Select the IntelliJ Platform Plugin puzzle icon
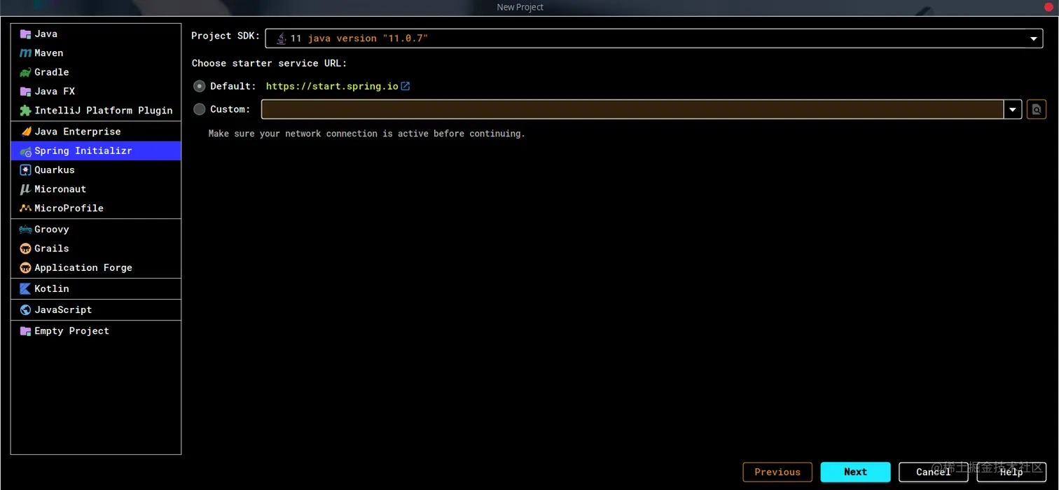1059x490 pixels. coord(25,111)
